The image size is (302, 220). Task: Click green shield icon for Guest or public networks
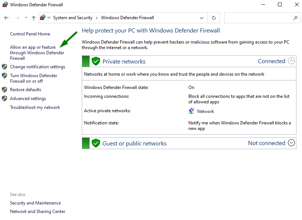[x=96, y=143]
